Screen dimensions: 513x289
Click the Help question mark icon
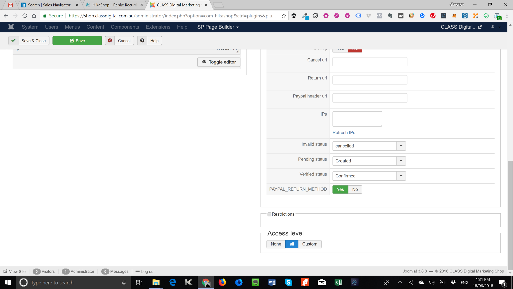pyautogui.click(x=142, y=41)
